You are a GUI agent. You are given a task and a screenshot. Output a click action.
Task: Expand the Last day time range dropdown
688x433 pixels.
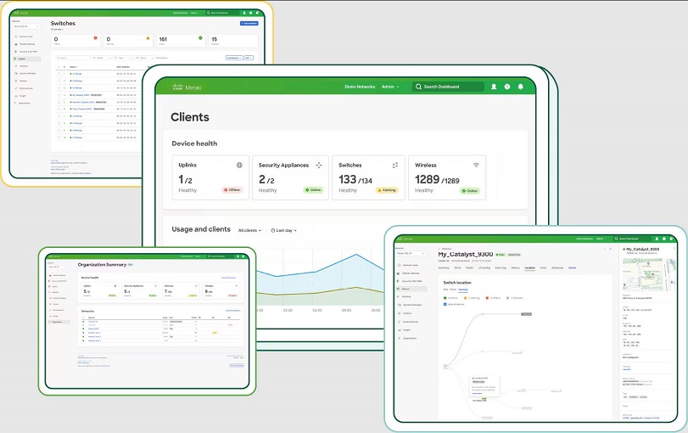(284, 230)
